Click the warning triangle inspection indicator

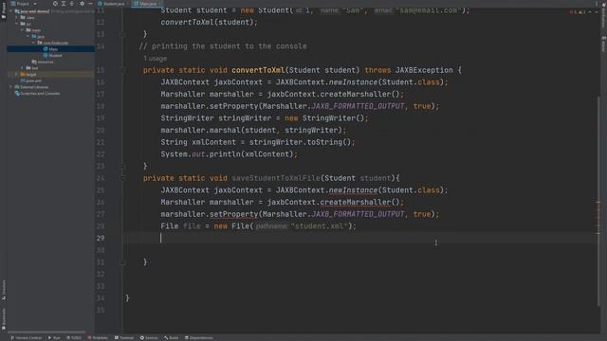click(x=581, y=11)
